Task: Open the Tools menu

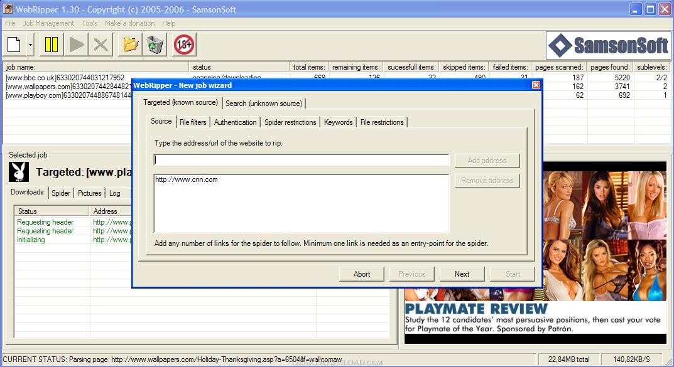Action: pyautogui.click(x=89, y=23)
